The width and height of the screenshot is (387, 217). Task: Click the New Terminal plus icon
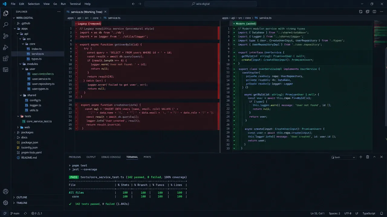pos(361,157)
